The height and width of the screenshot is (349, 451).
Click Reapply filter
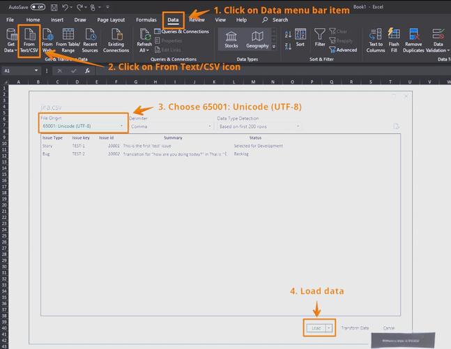[341, 40]
